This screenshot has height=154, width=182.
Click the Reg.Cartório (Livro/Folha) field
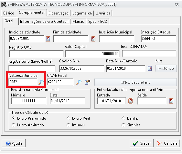(32, 68)
